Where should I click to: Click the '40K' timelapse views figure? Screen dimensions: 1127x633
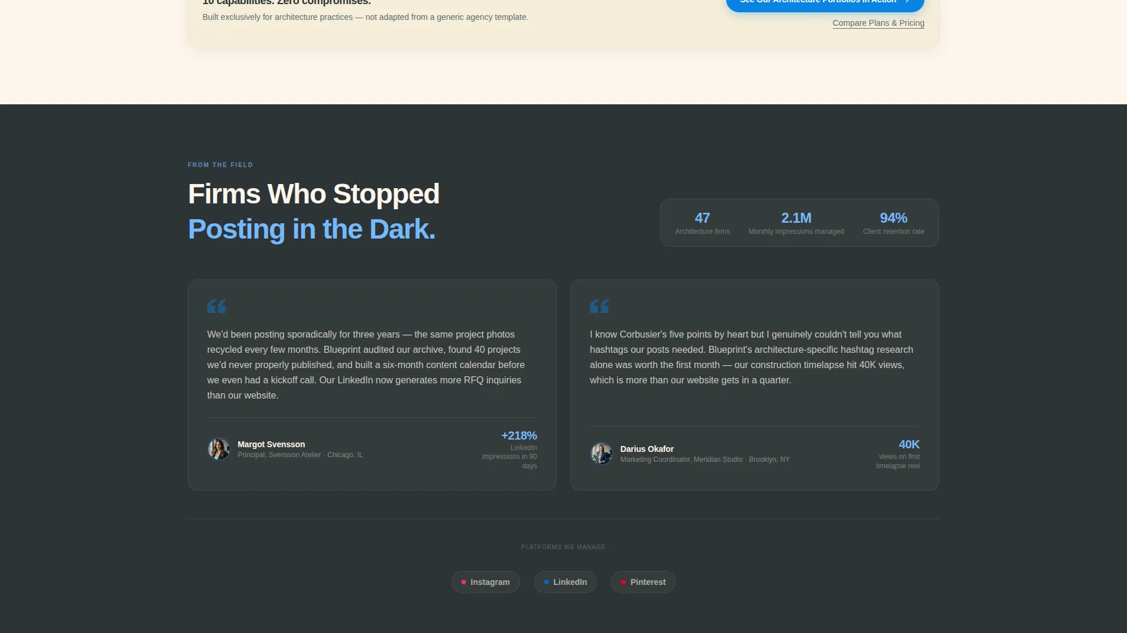click(909, 444)
